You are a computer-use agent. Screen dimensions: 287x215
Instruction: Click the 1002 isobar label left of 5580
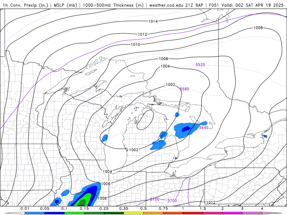point(170,85)
